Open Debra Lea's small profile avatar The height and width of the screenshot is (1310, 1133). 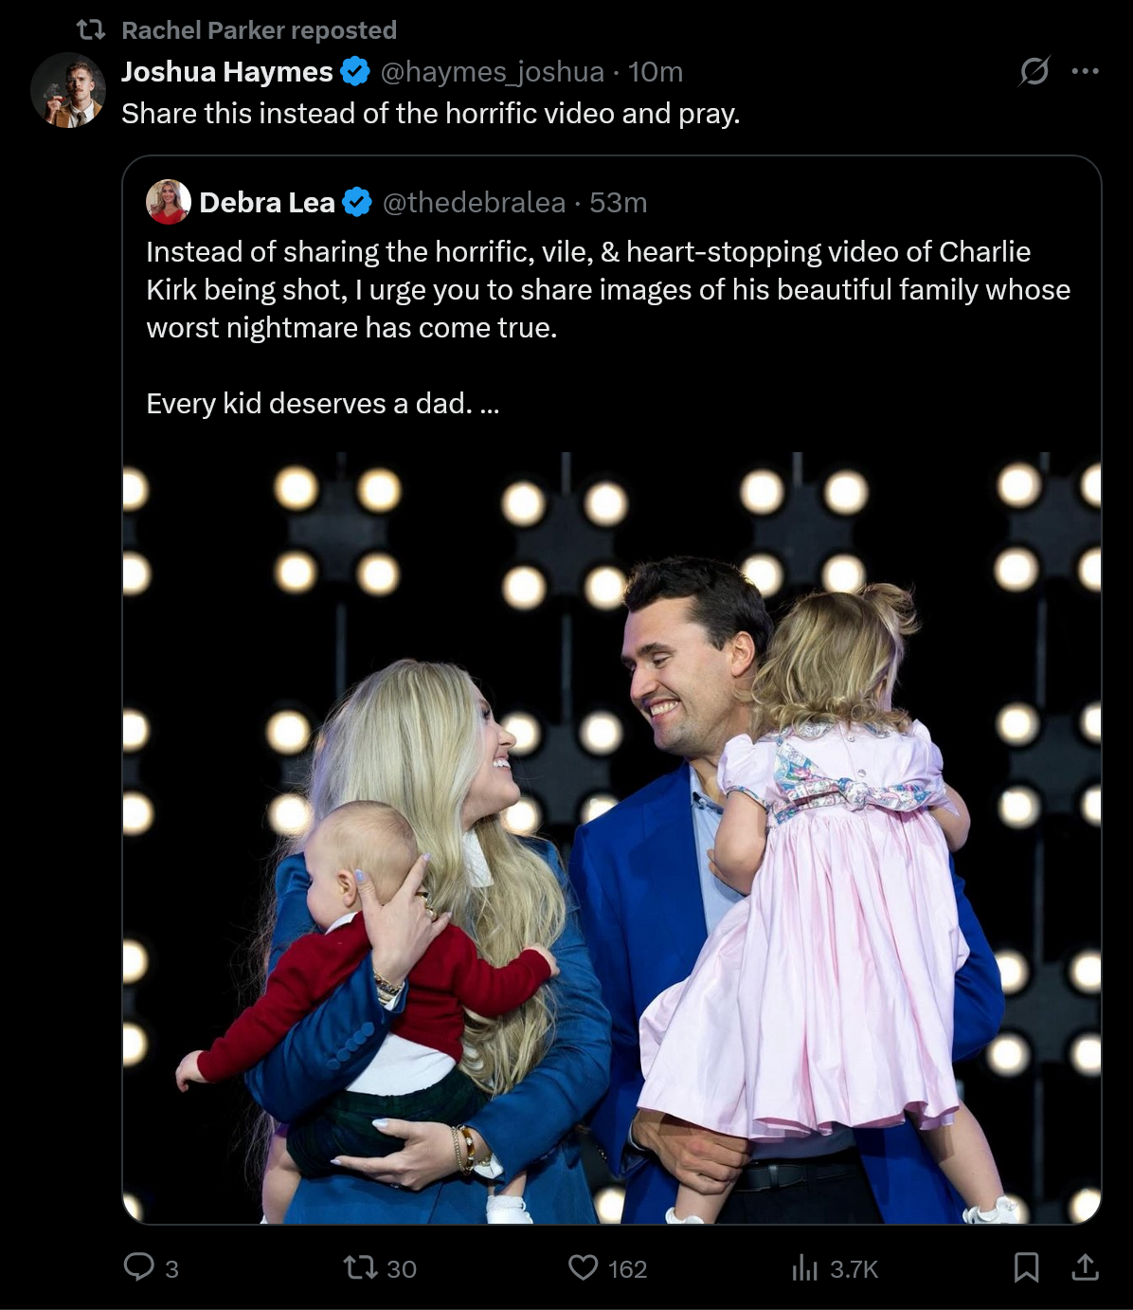tap(168, 202)
